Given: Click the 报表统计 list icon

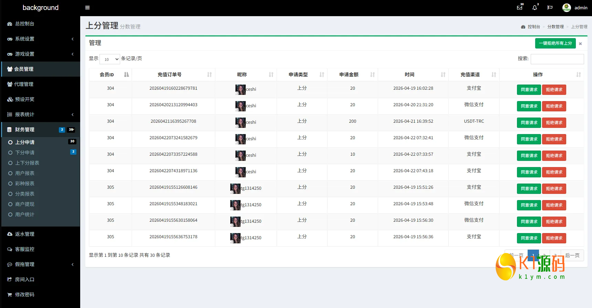Looking at the screenshot, I should coord(10,114).
